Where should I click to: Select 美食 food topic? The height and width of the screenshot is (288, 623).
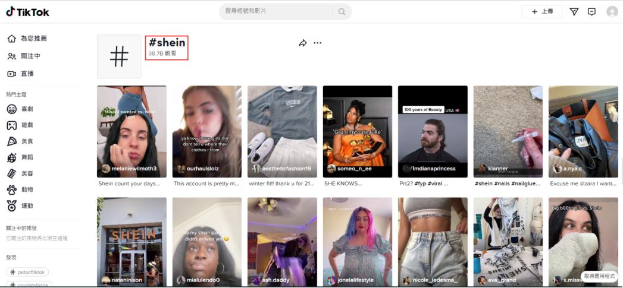point(20,141)
